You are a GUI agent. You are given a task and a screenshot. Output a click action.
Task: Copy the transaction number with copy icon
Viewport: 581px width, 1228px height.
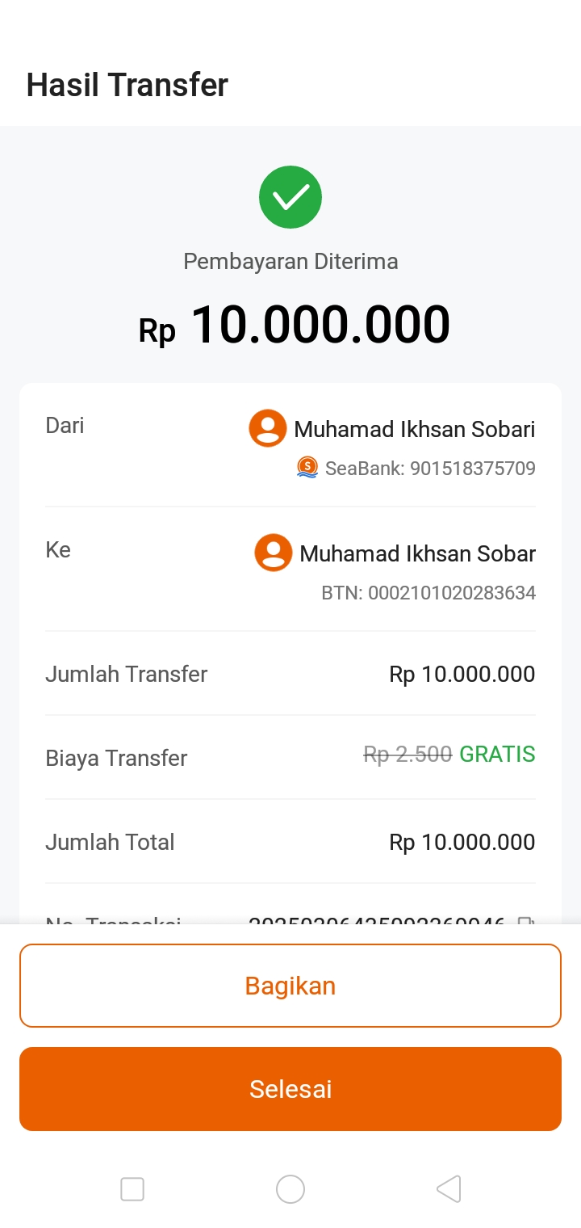click(x=526, y=920)
